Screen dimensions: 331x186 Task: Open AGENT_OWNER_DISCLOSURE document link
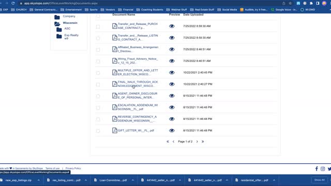pos(138,96)
